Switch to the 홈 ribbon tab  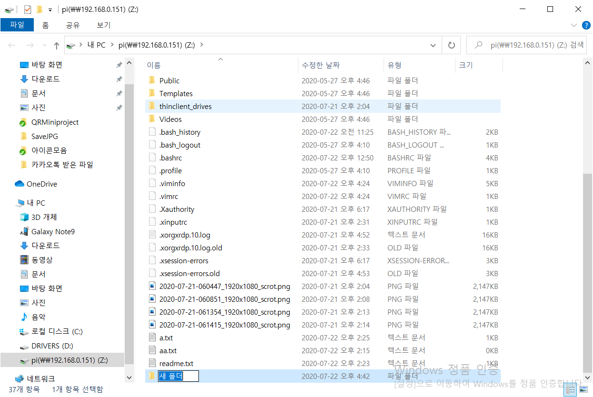click(45, 25)
